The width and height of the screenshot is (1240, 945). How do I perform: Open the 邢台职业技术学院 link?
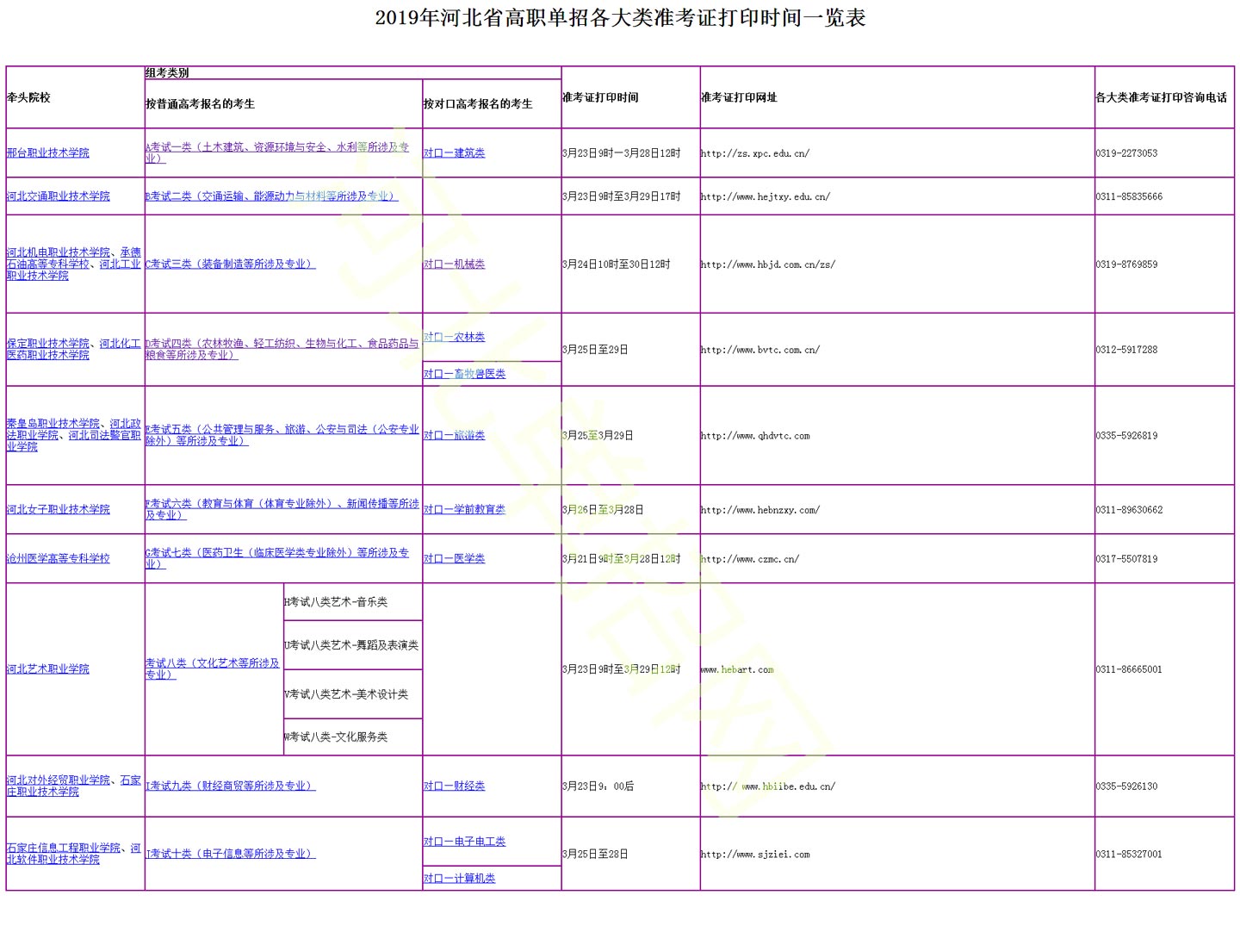point(48,152)
